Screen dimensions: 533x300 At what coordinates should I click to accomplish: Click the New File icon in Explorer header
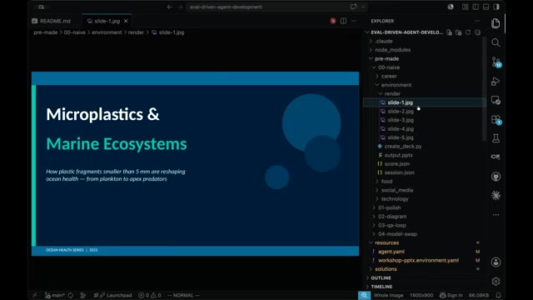(x=450, y=32)
